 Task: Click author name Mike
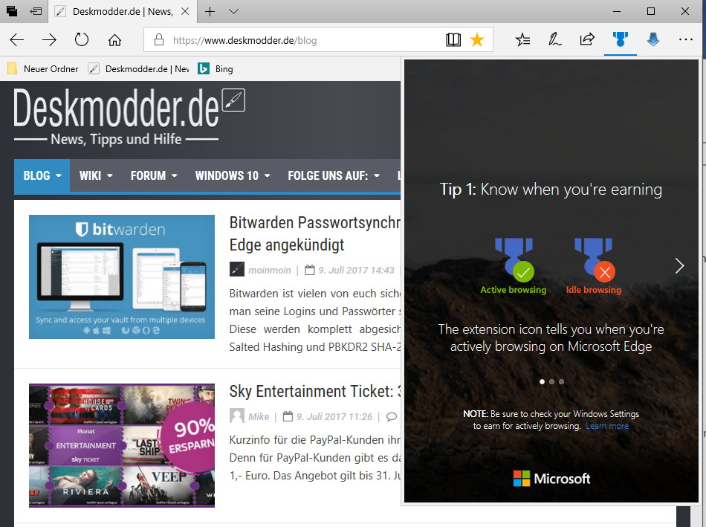point(259,417)
